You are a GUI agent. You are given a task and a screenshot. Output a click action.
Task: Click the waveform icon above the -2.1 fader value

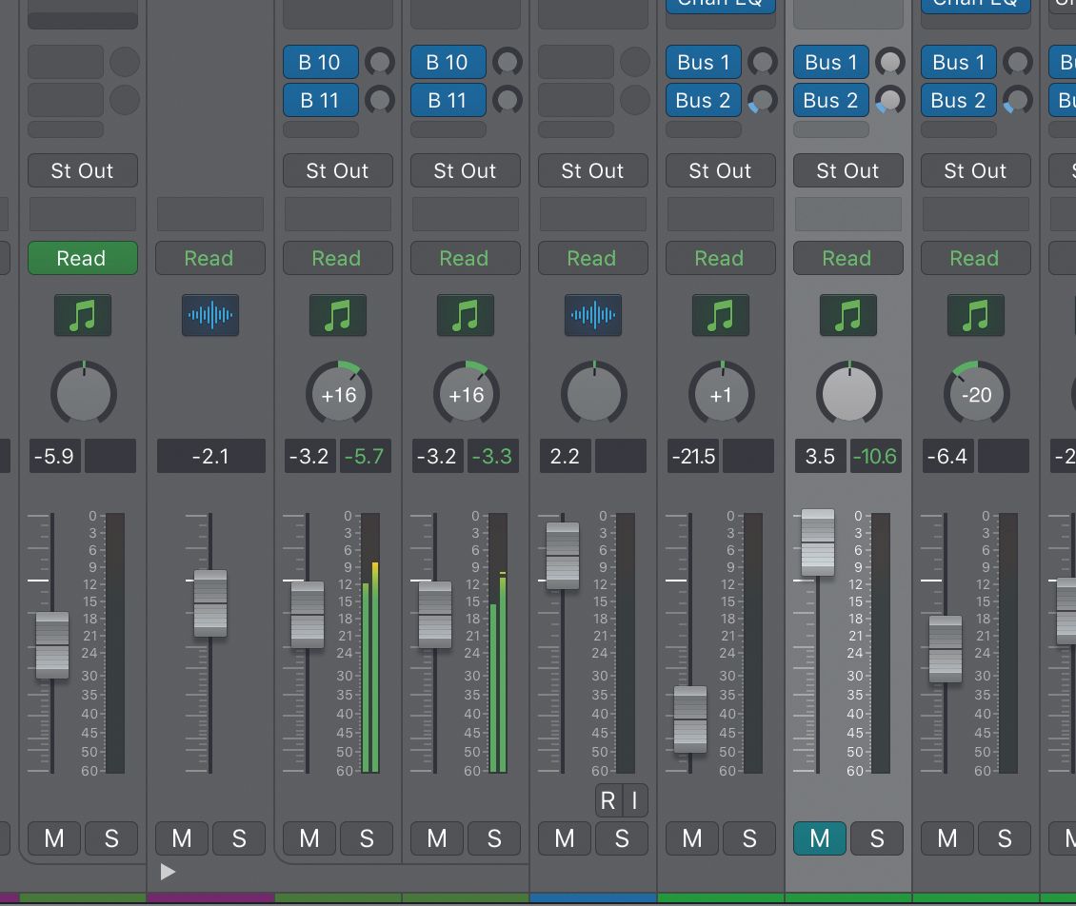click(209, 315)
